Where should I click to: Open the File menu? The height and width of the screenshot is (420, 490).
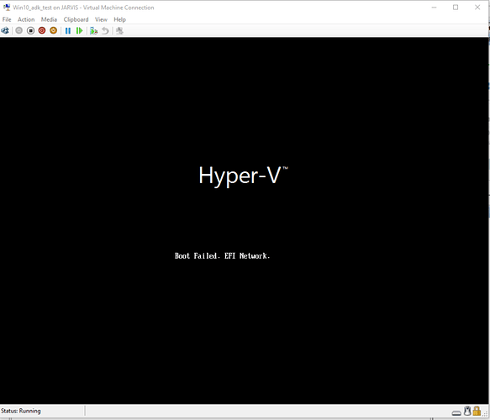[x=7, y=19]
